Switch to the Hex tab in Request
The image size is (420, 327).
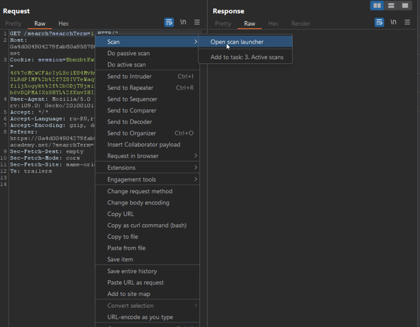pyautogui.click(x=64, y=24)
